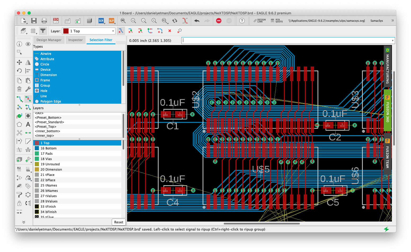Toggle the selection filter funnel button
411x252 pixels.
pos(43,31)
